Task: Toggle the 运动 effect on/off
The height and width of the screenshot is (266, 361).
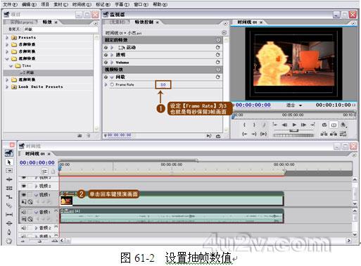Action: coord(106,47)
